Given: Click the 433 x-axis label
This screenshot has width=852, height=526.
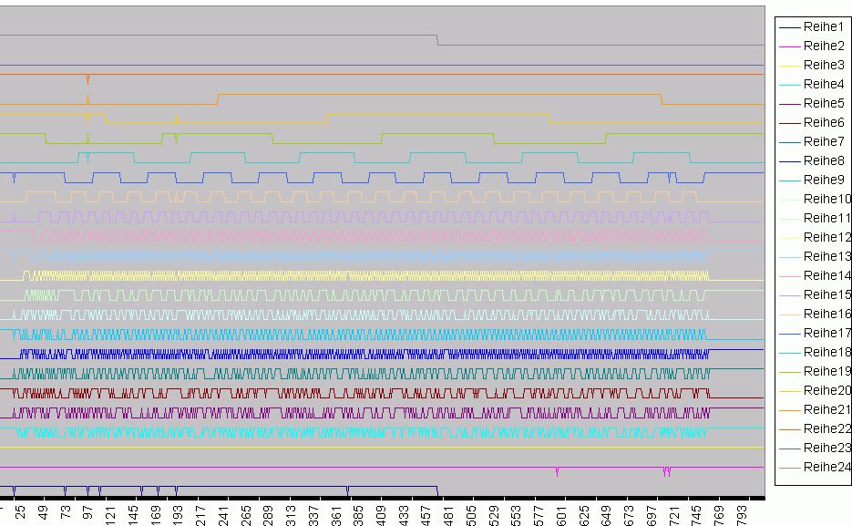Looking at the screenshot, I should 403,516.
